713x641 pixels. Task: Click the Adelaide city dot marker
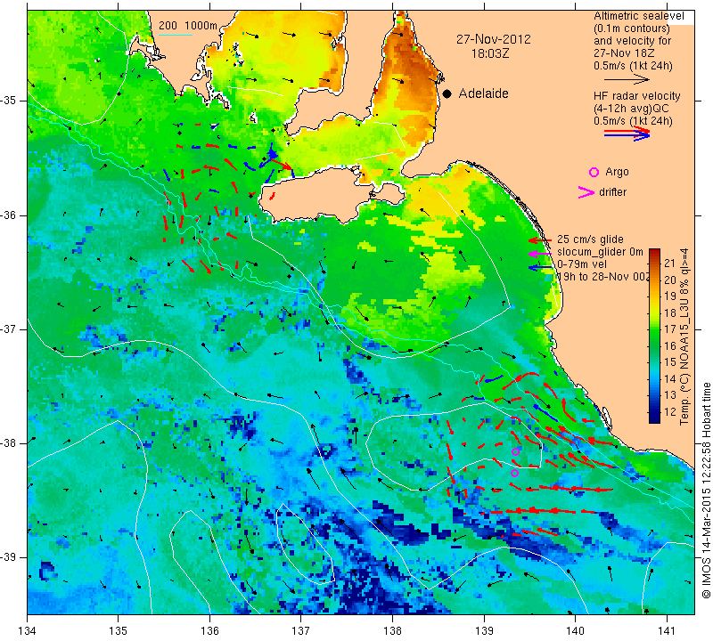(447, 93)
